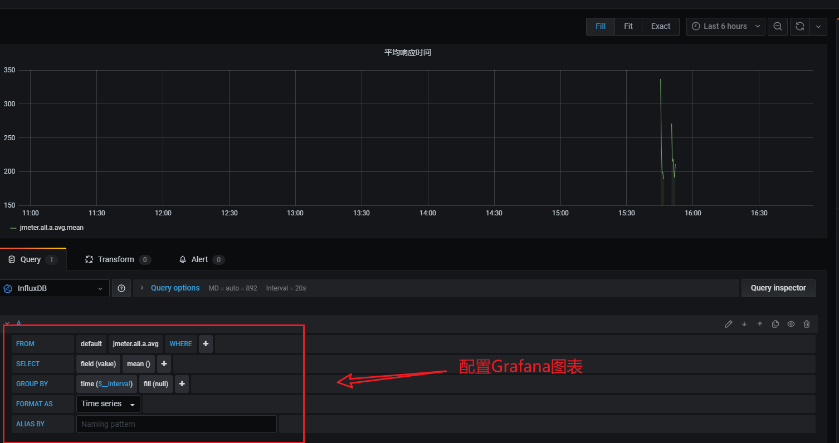Click the mean () aggregation segment
The image size is (839, 443).
pos(139,364)
